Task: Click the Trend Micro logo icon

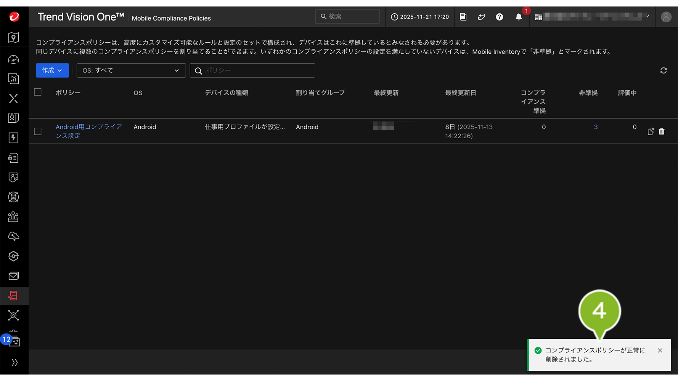Action: click(x=14, y=17)
